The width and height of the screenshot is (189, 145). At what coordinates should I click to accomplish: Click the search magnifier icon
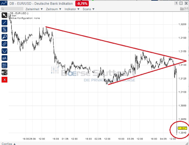tap(3, 9)
